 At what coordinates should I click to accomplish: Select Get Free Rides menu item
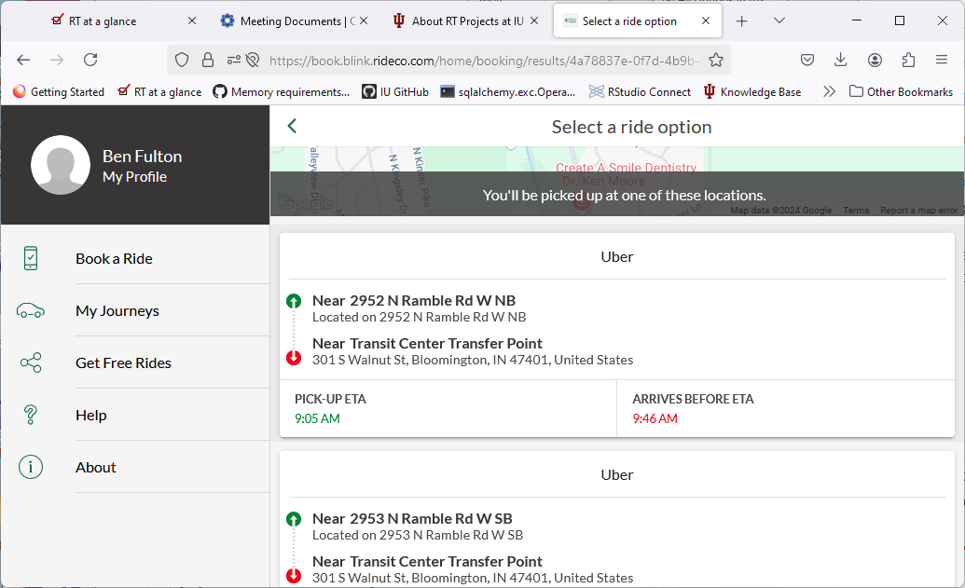click(135, 362)
